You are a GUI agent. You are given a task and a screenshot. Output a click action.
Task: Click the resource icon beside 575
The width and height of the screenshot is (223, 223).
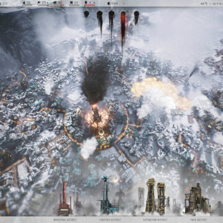tap(38, 2)
